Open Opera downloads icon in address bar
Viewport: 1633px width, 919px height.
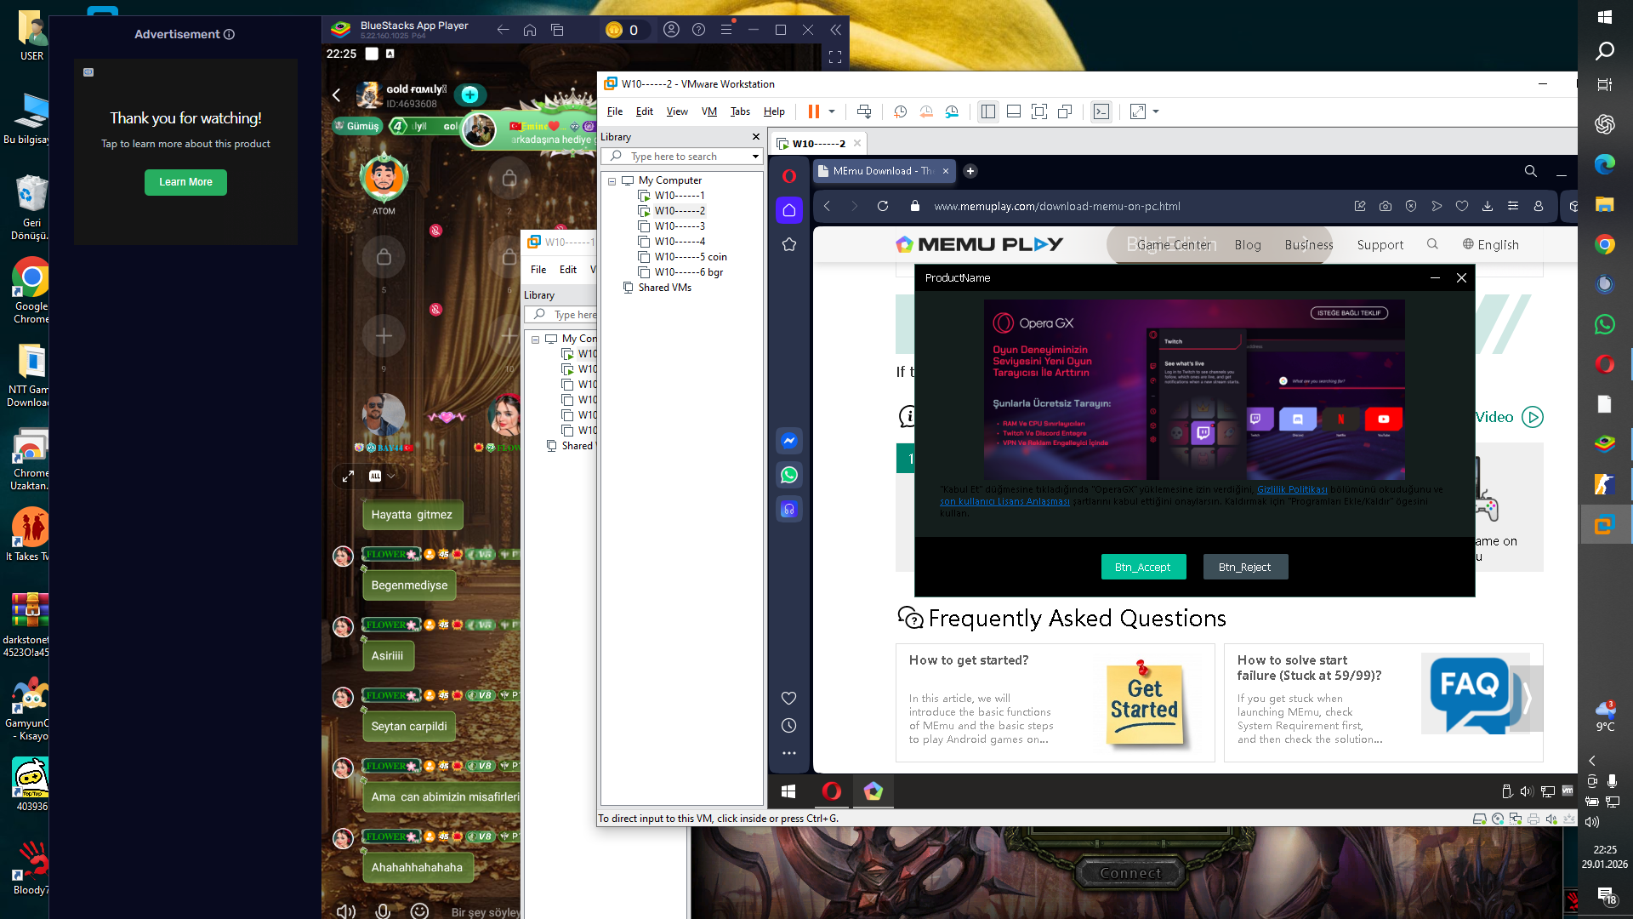(1488, 206)
